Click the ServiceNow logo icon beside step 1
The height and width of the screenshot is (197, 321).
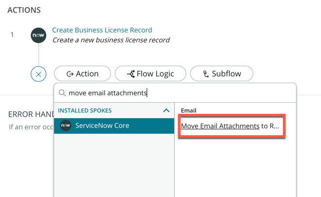click(38, 36)
